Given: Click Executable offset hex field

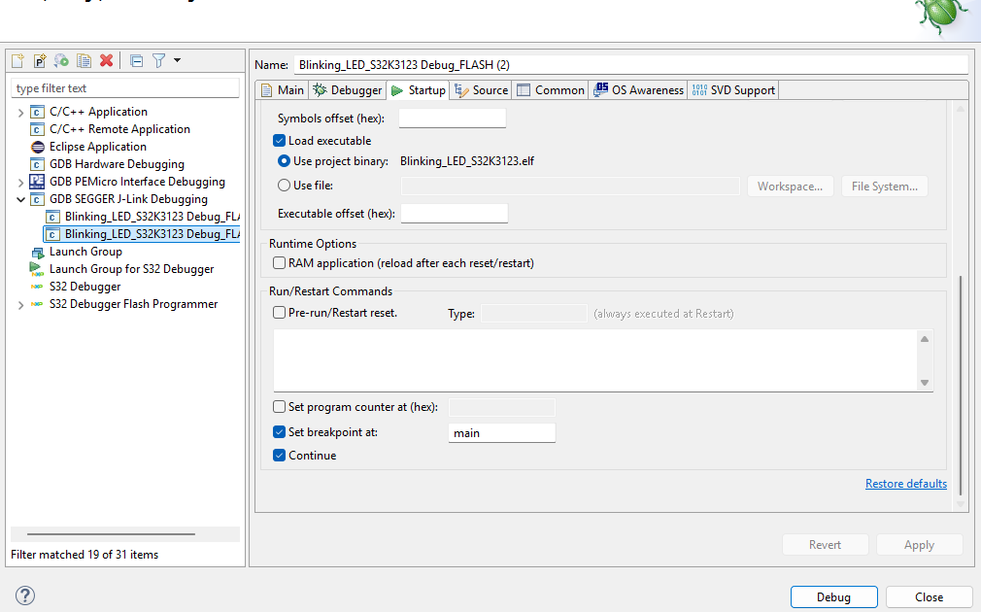Looking at the screenshot, I should (455, 214).
